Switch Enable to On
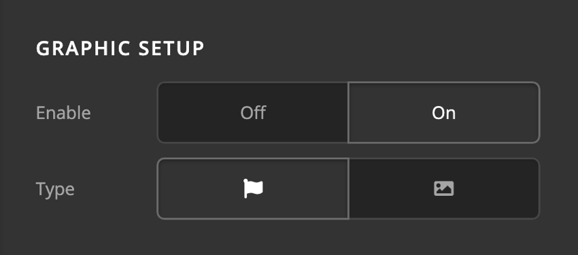The image size is (578, 255). [444, 112]
